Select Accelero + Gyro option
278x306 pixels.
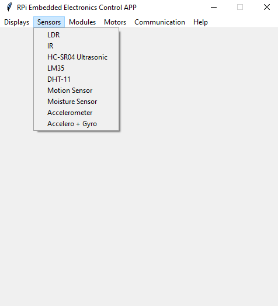[76, 124]
